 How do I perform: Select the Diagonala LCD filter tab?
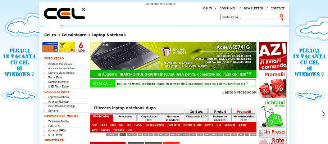196,118
